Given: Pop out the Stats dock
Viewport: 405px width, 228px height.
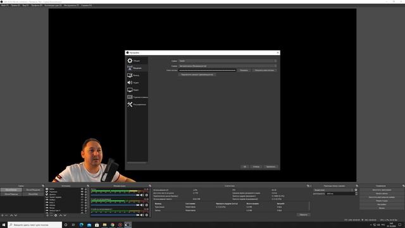Looking at the screenshot, I should pyautogui.click(x=308, y=186).
